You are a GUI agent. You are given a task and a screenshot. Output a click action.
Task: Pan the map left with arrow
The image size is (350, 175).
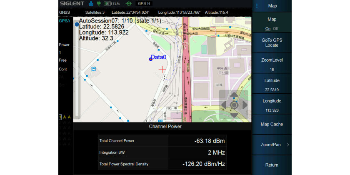(224, 105)
